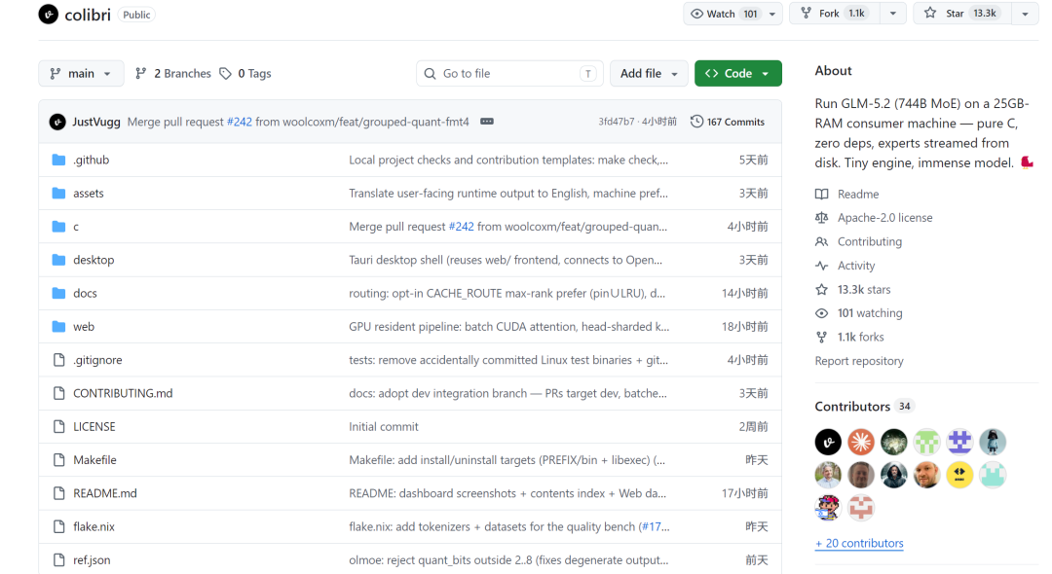Screen dimensions: 1052x574
Task: Toggle Star on the repository
Action: (962, 14)
